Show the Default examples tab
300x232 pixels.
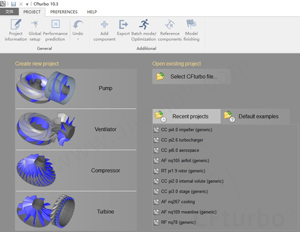[255, 116]
